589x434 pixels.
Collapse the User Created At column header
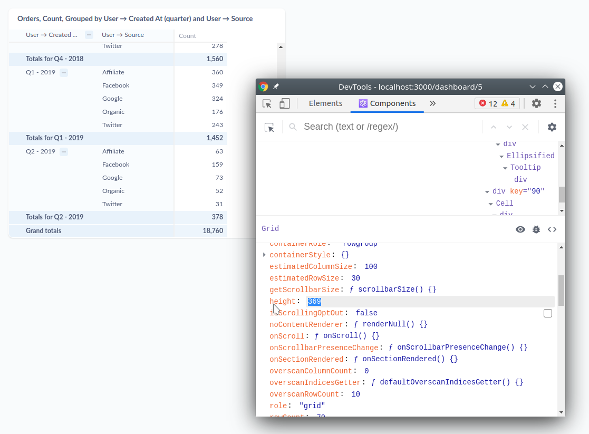point(89,35)
